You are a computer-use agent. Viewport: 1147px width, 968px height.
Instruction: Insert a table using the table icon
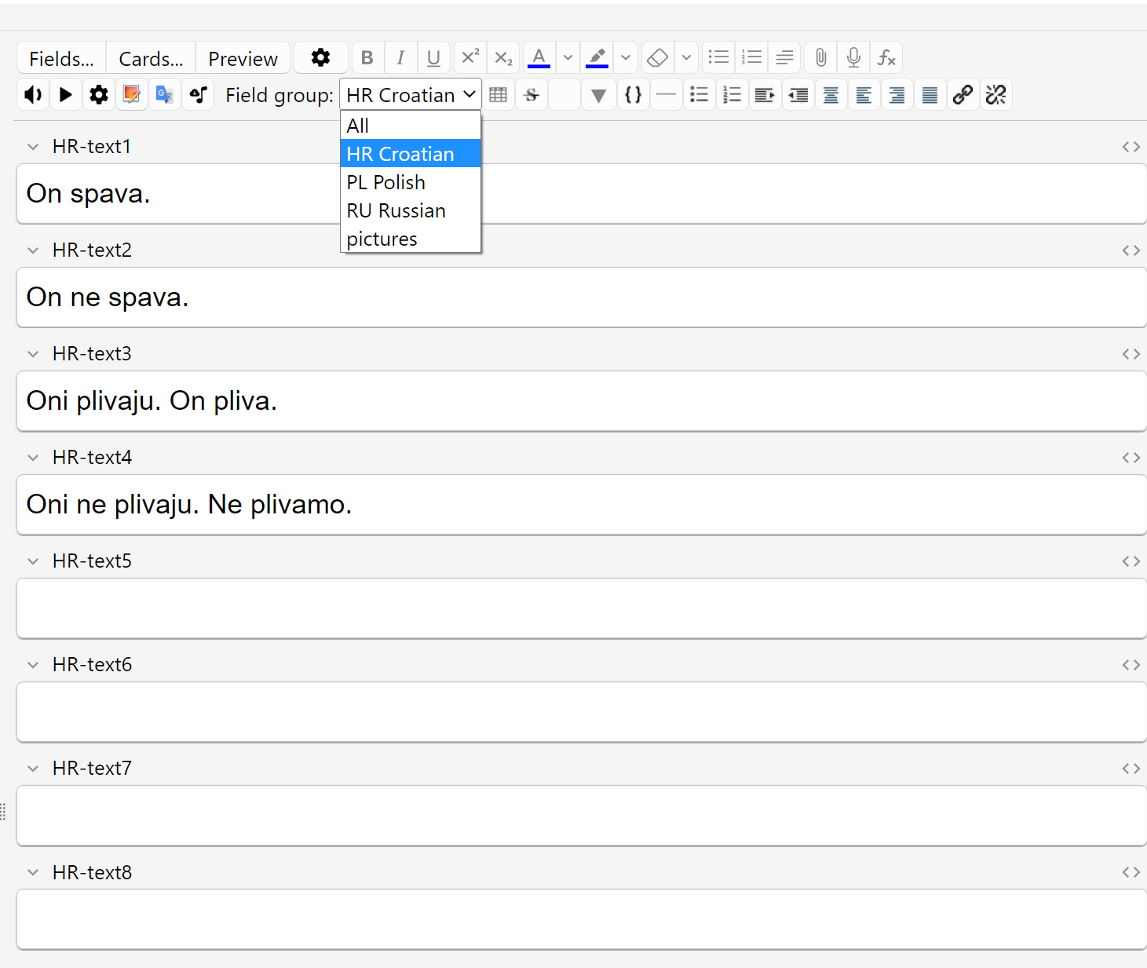499,94
